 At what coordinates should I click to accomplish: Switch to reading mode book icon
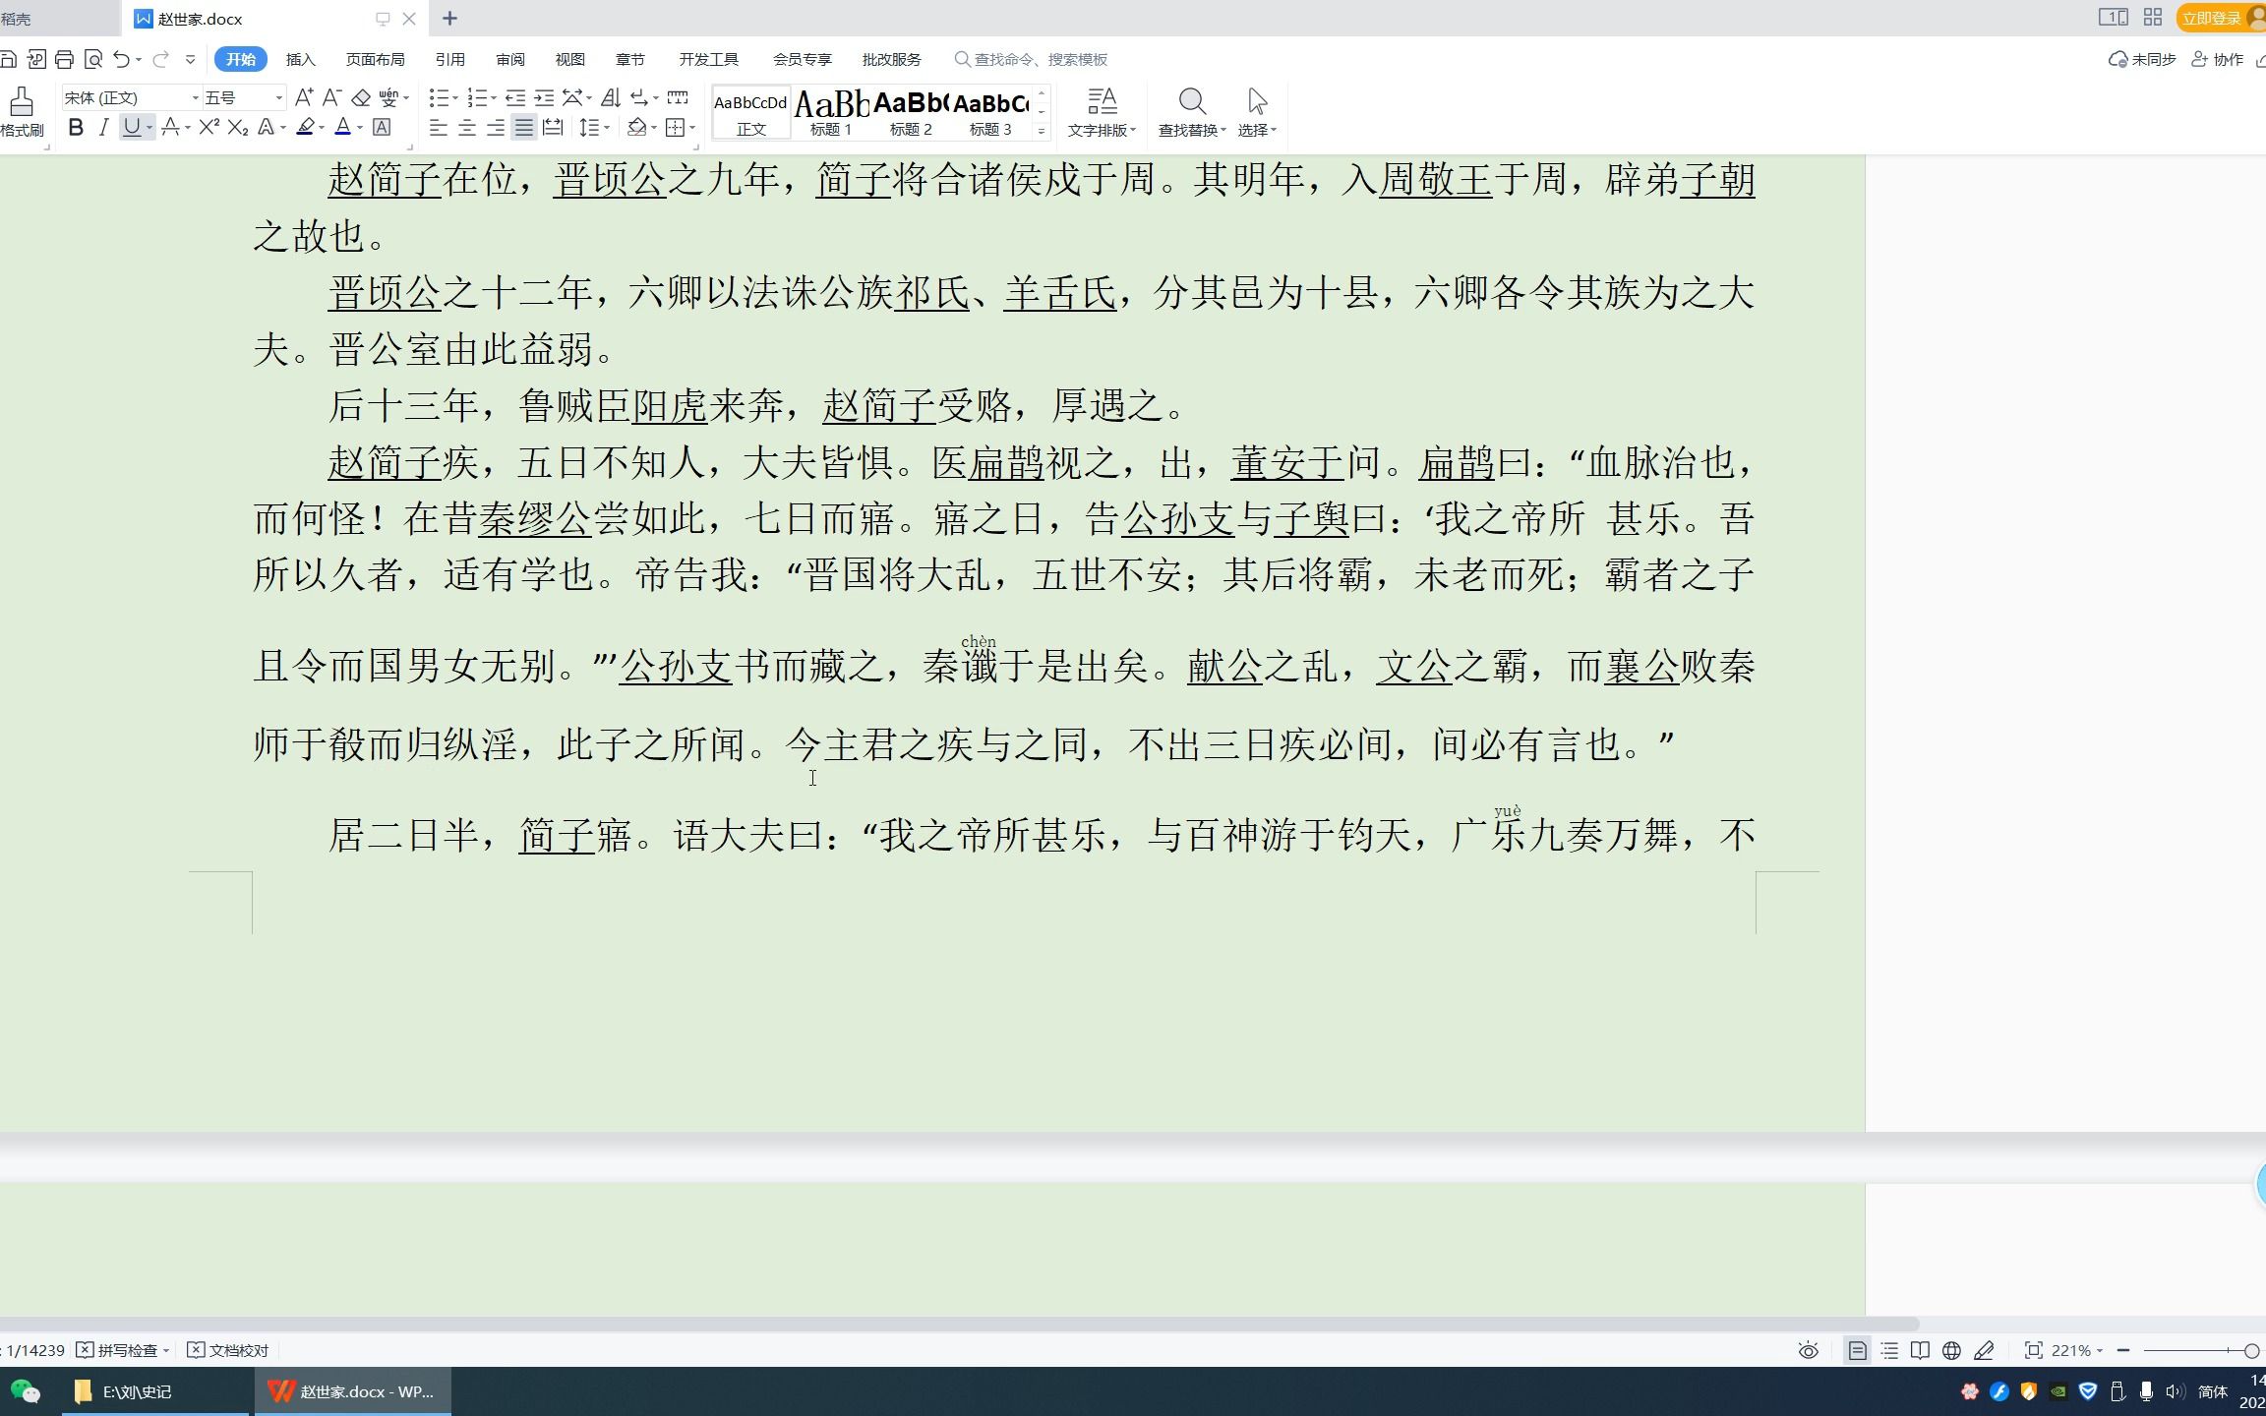tap(1920, 1350)
